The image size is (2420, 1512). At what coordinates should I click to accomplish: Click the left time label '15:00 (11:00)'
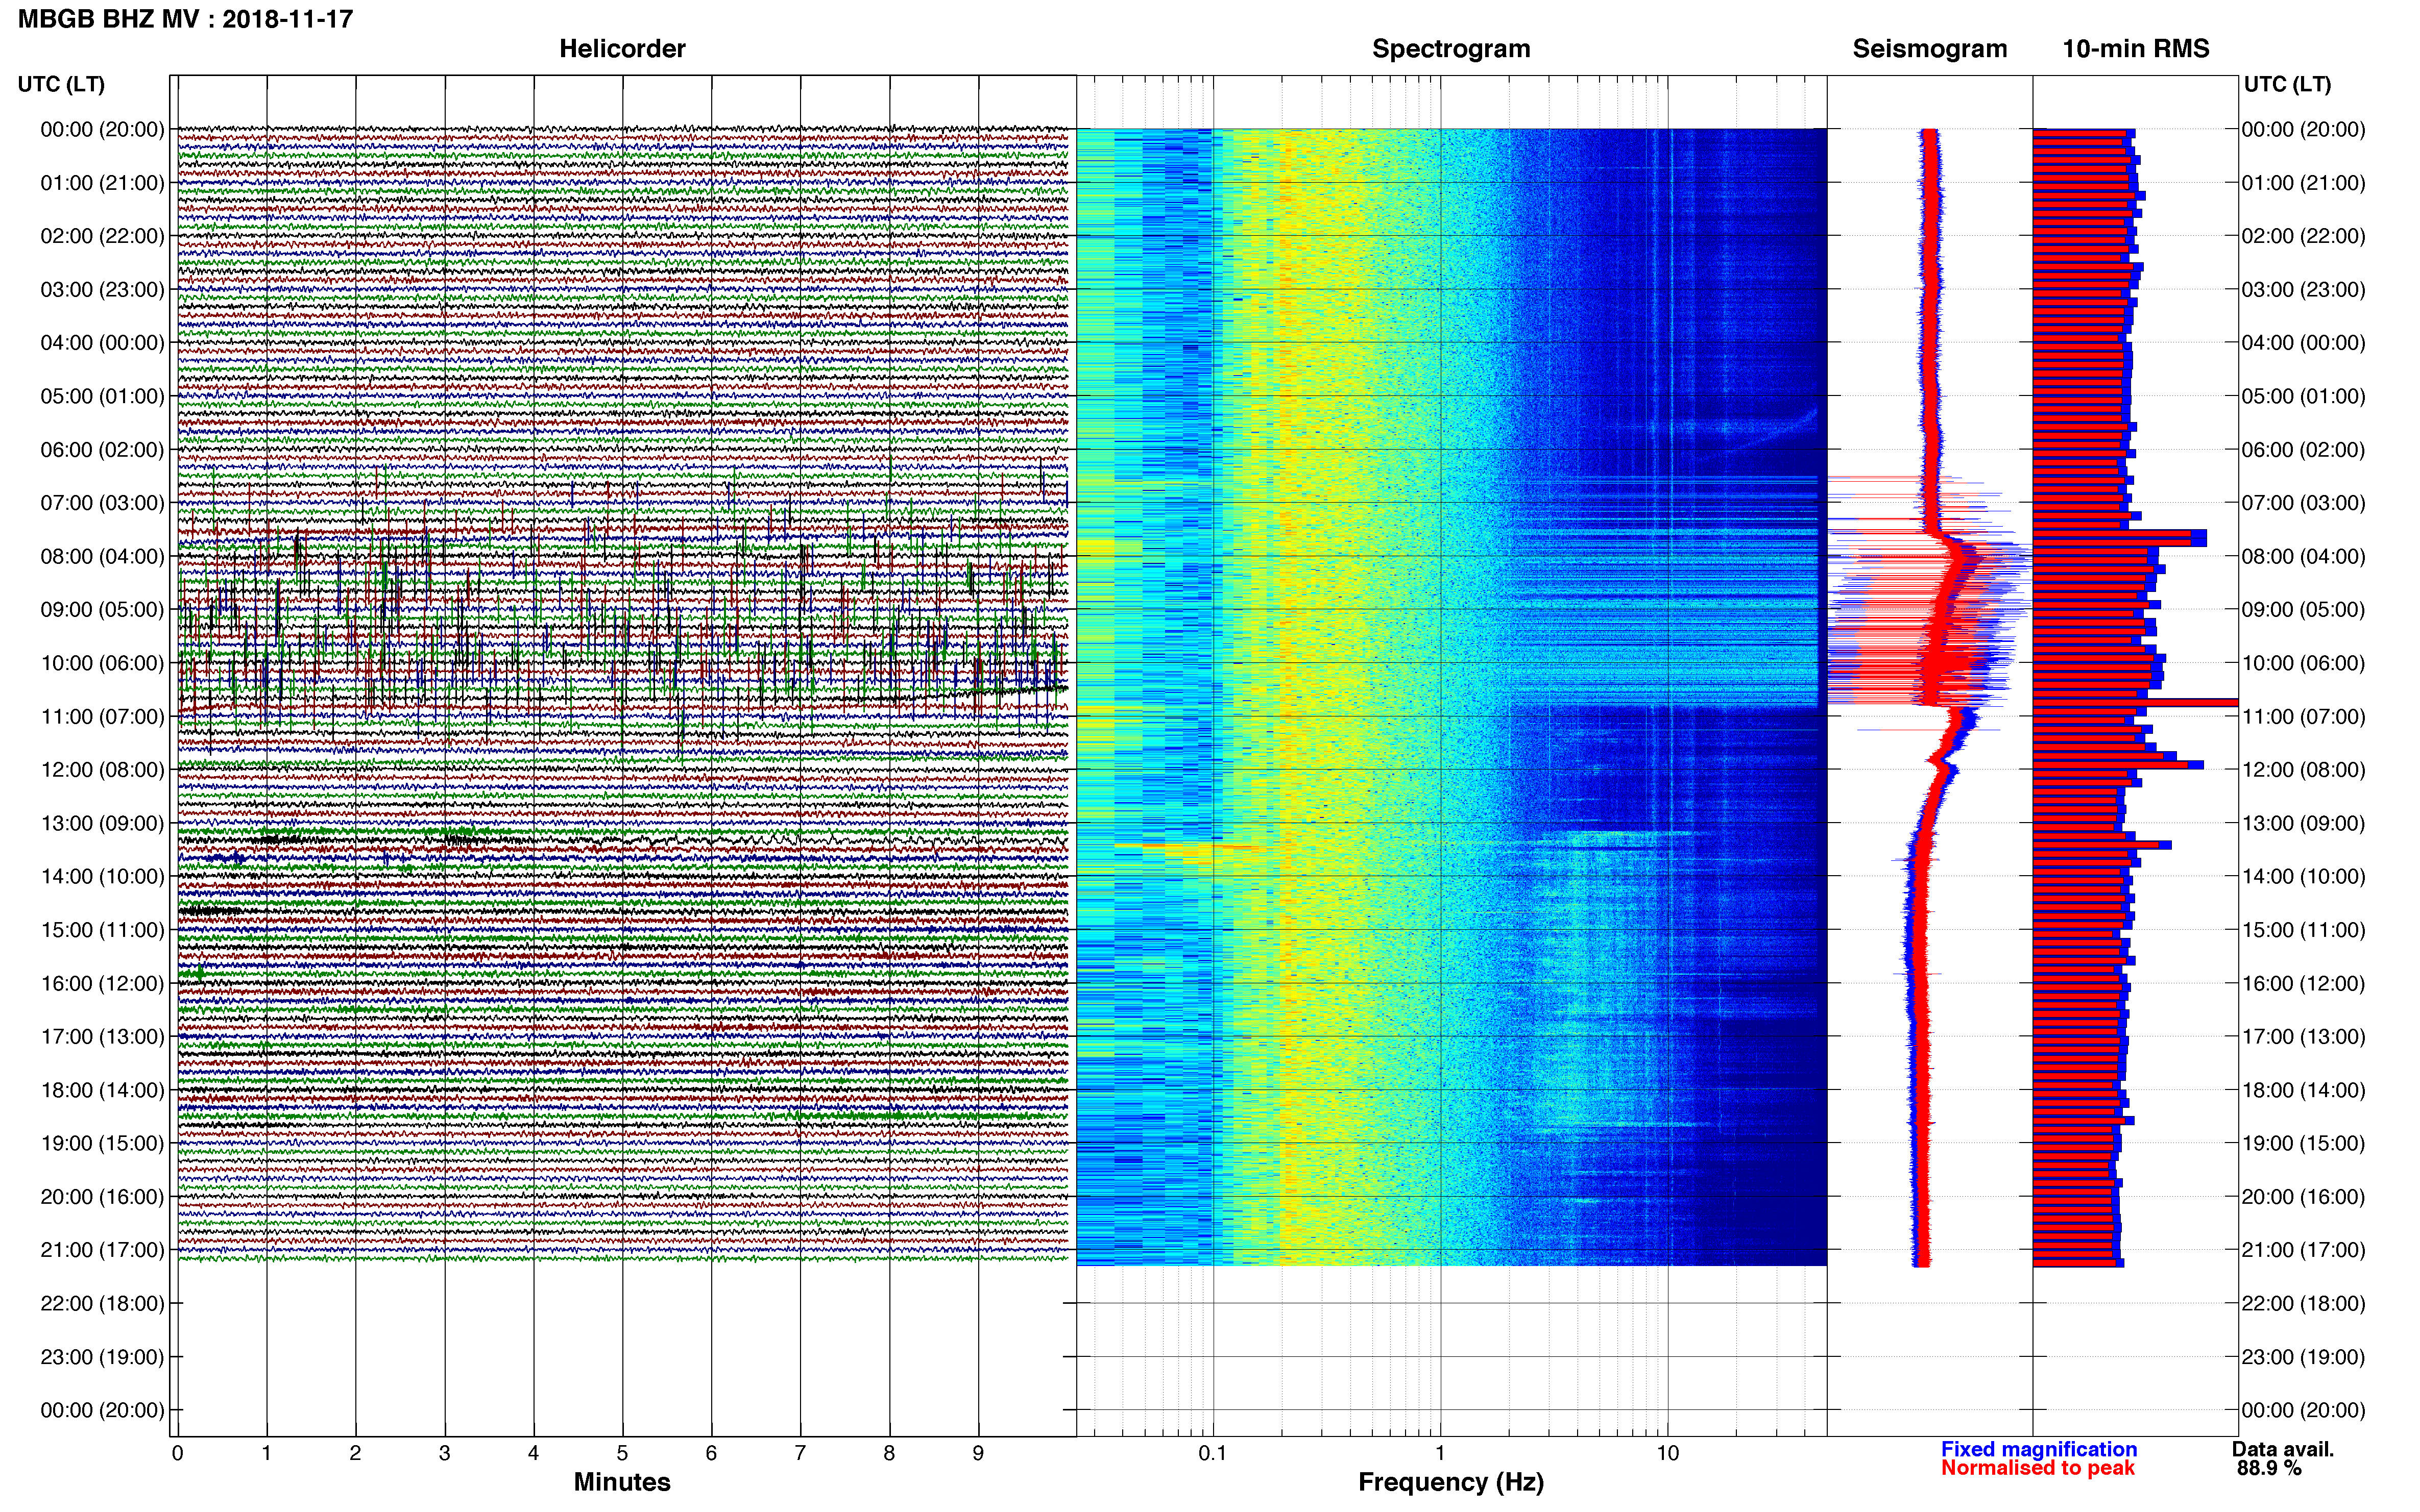pyautogui.click(x=102, y=930)
